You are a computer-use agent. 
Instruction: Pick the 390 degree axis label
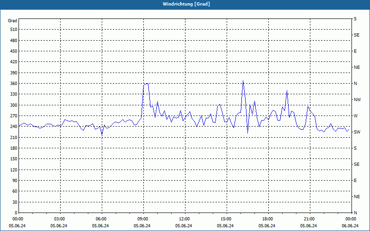(14, 73)
